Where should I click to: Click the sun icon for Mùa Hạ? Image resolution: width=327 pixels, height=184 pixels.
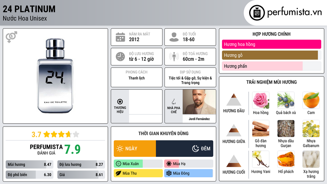pyautogui.click(x=169, y=164)
